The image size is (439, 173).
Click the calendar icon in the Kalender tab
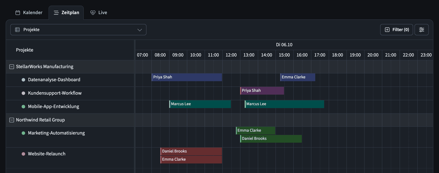(18, 13)
